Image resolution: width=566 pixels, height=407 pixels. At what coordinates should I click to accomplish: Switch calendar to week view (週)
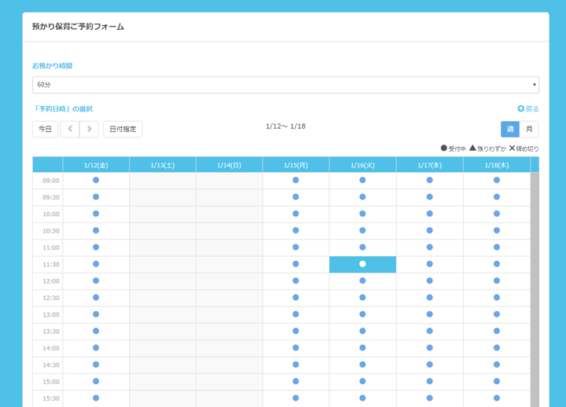[510, 129]
